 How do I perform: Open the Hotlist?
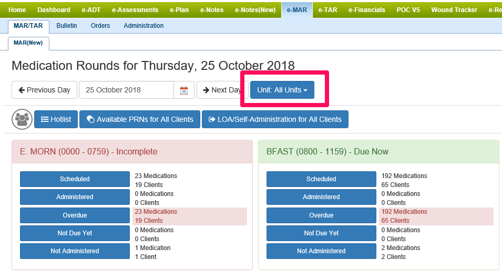click(56, 119)
